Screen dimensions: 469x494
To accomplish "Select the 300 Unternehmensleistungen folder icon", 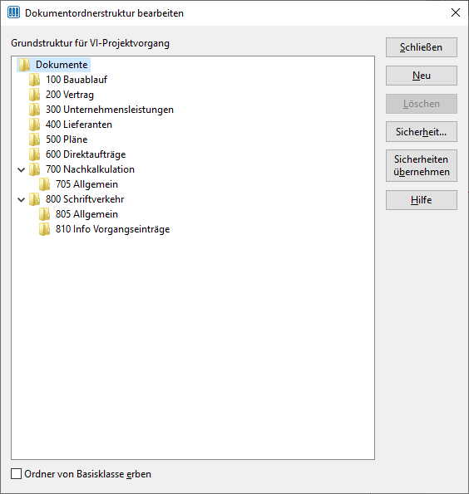I will tap(34, 110).
